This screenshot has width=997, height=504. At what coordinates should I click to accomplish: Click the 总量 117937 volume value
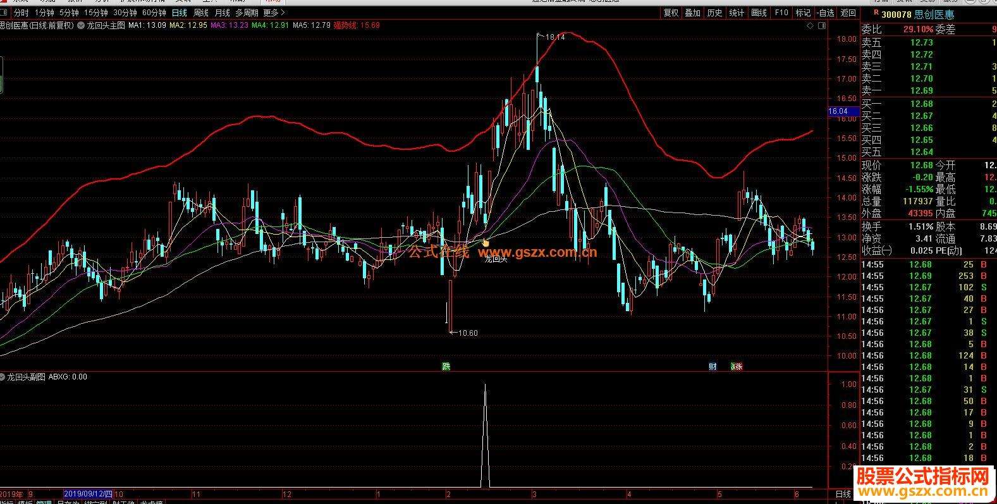pos(918,201)
